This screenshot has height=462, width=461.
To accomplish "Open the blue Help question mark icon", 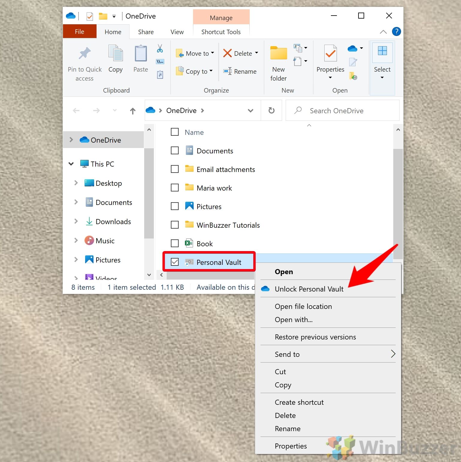I will (396, 31).
